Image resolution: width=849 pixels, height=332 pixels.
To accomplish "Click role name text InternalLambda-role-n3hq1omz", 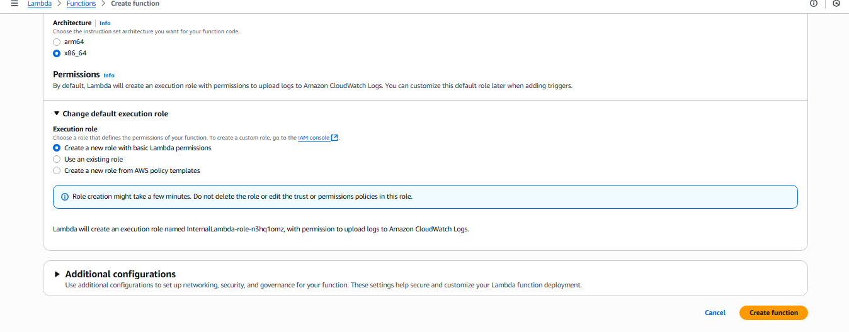I will click(236, 229).
